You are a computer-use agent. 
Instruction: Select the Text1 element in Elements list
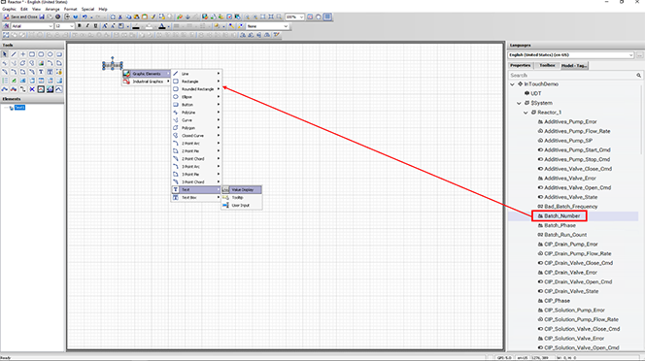tap(19, 108)
